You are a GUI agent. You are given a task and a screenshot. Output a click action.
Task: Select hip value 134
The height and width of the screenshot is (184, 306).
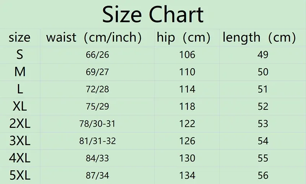coord(187,176)
